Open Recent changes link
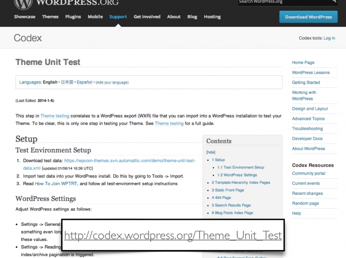 pyautogui.click(x=307, y=193)
